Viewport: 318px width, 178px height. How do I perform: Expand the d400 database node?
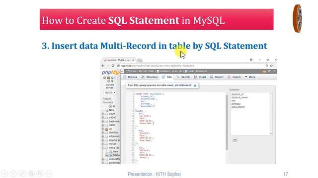[103, 125]
